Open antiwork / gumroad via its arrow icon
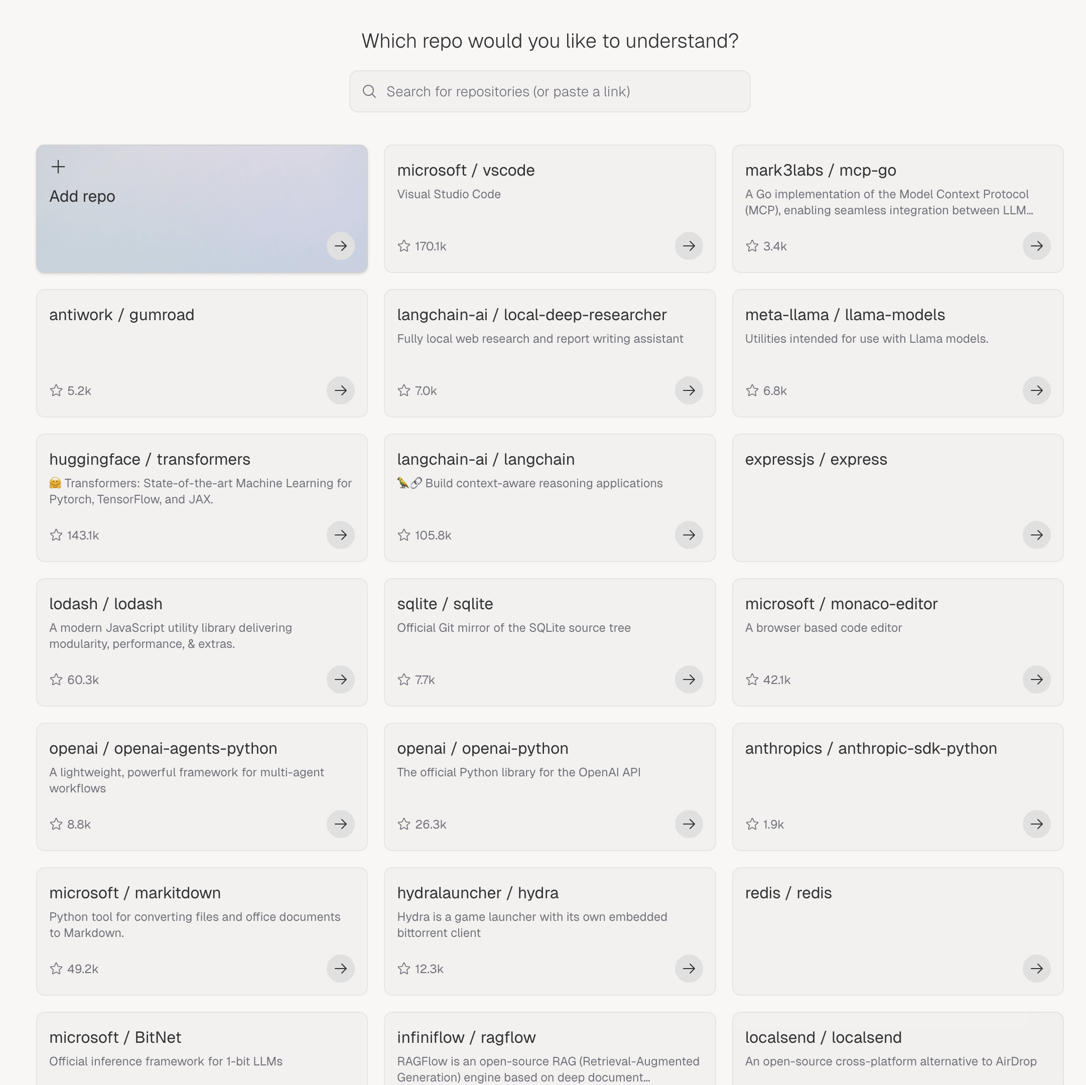The width and height of the screenshot is (1086, 1085). [341, 390]
